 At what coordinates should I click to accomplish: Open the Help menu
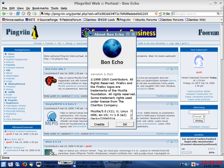[x=64, y=8]
